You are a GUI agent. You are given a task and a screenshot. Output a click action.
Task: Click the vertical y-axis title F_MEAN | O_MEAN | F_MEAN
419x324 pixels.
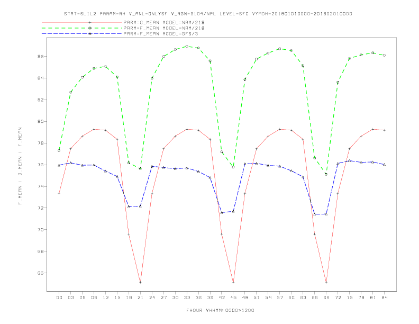point(20,166)
